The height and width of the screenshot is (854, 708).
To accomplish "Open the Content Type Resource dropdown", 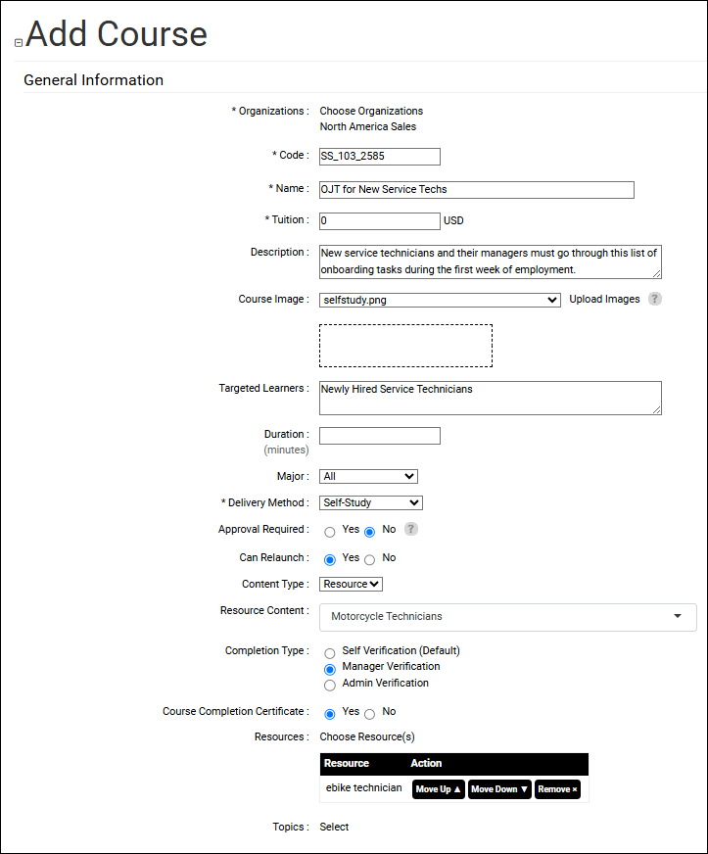I will (x=352, y=584).
